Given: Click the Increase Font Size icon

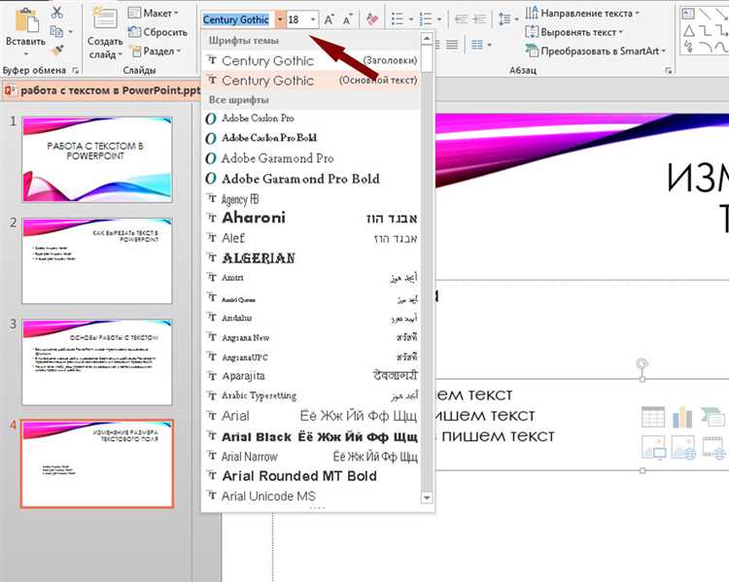Looking at the screenshot, I should click(330, 19).
